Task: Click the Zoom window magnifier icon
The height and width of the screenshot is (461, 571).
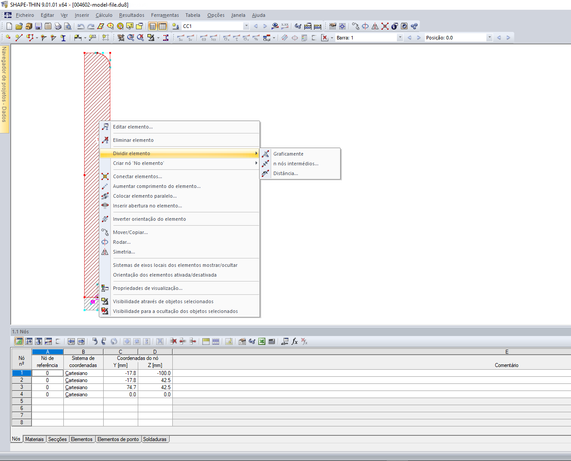Action: point(131,38)
